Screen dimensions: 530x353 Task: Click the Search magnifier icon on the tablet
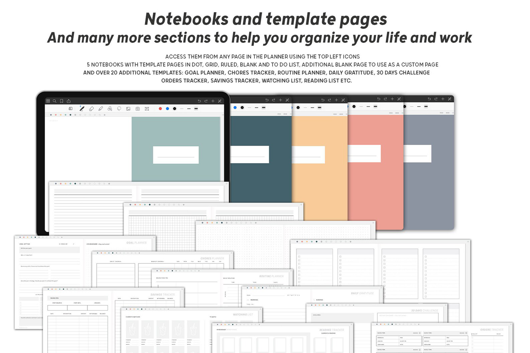point(55,101)
